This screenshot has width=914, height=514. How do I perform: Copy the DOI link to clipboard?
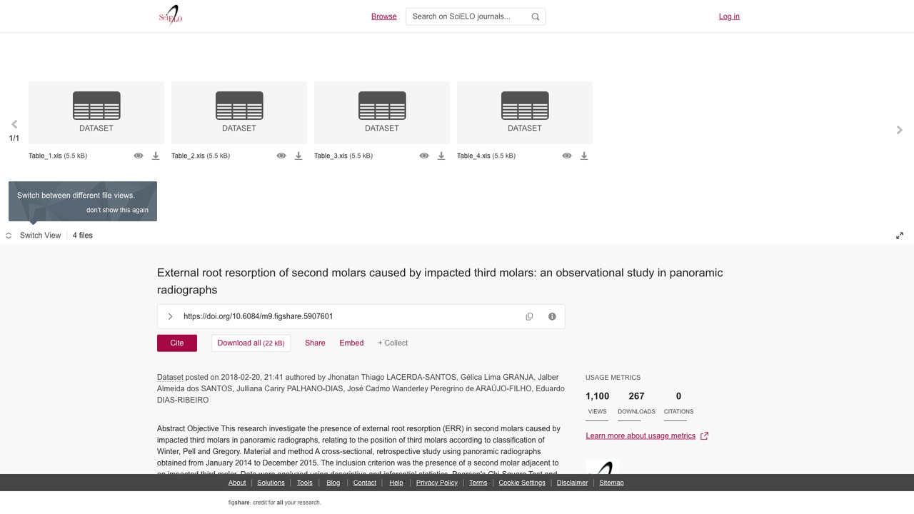pos(529,316)
